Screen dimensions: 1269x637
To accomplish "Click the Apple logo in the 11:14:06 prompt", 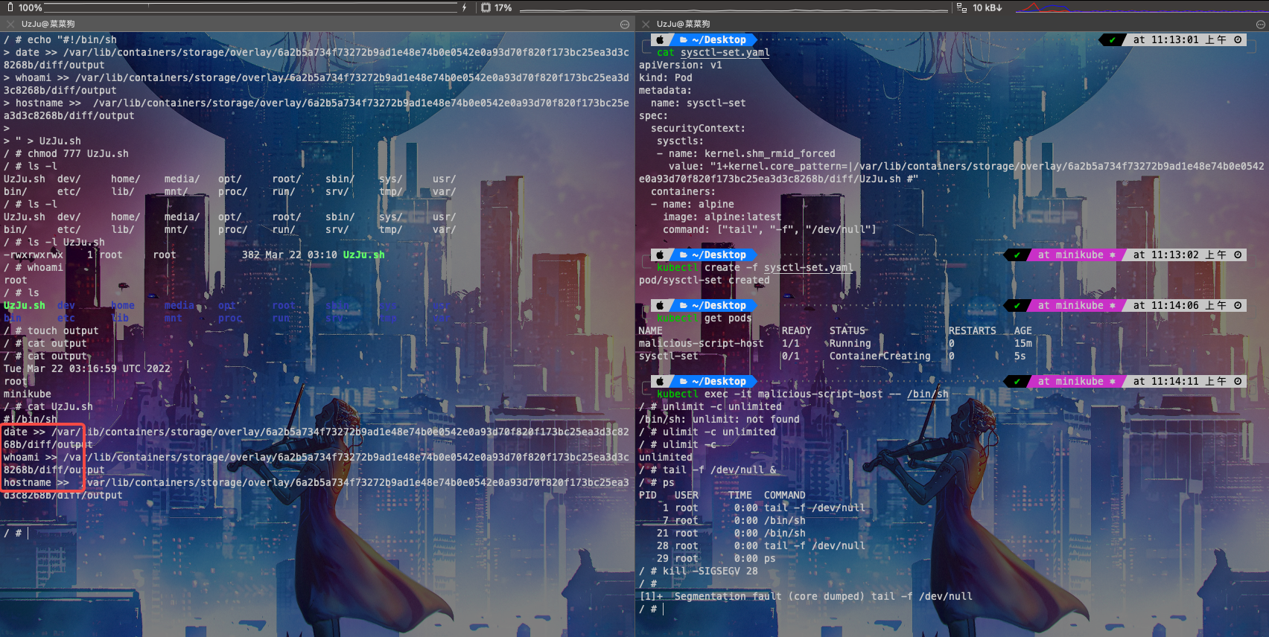I will point(660,305).
